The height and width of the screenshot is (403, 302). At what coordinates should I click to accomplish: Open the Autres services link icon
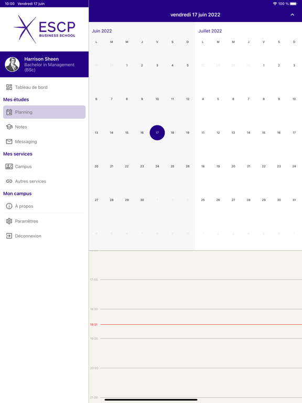(x=9, y=181)
